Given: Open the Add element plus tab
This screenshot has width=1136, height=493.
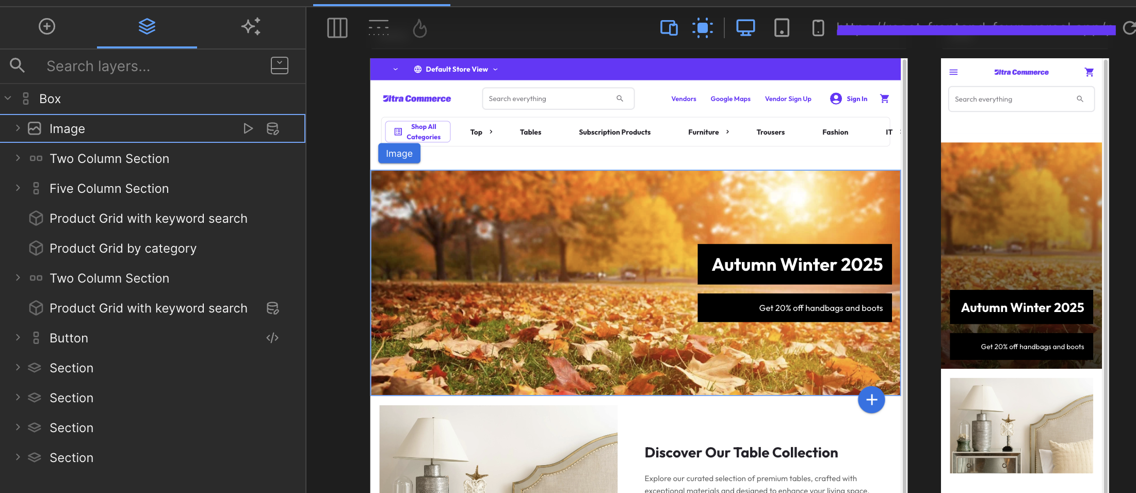Looking at the screenshot, I should (x=47, y=26).
